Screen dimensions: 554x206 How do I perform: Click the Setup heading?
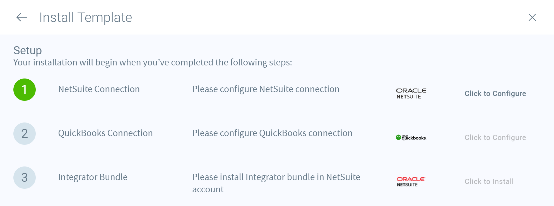(28, 51)
